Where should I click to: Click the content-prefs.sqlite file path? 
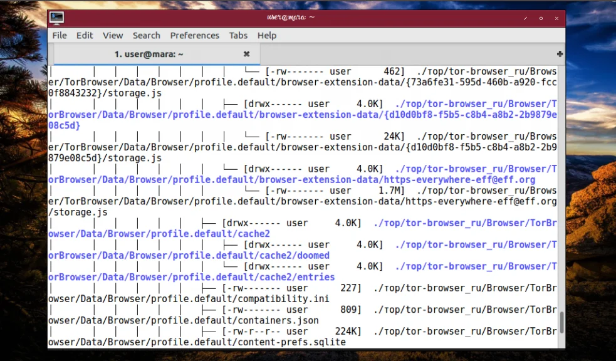point(197,342)
